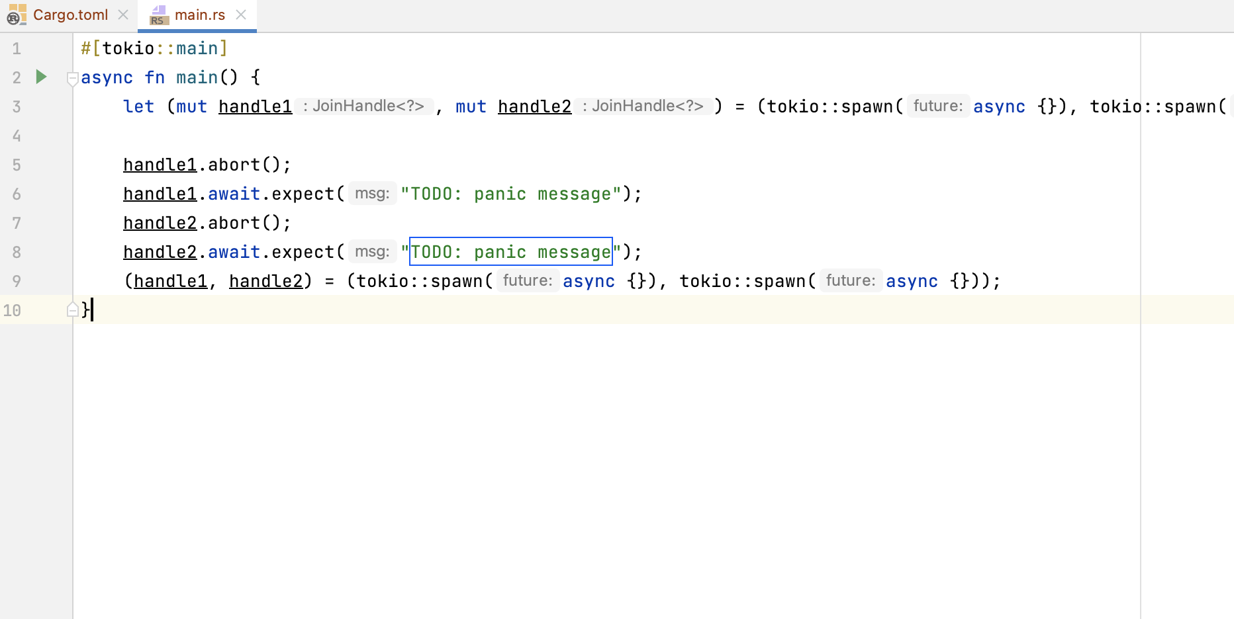Click line number 8 in the gutter
Screen dimensions: 1234x619
17,252
